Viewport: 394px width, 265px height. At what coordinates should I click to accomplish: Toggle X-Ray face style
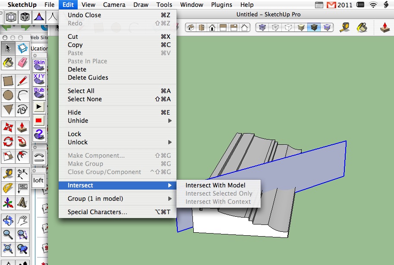[262, 28]
